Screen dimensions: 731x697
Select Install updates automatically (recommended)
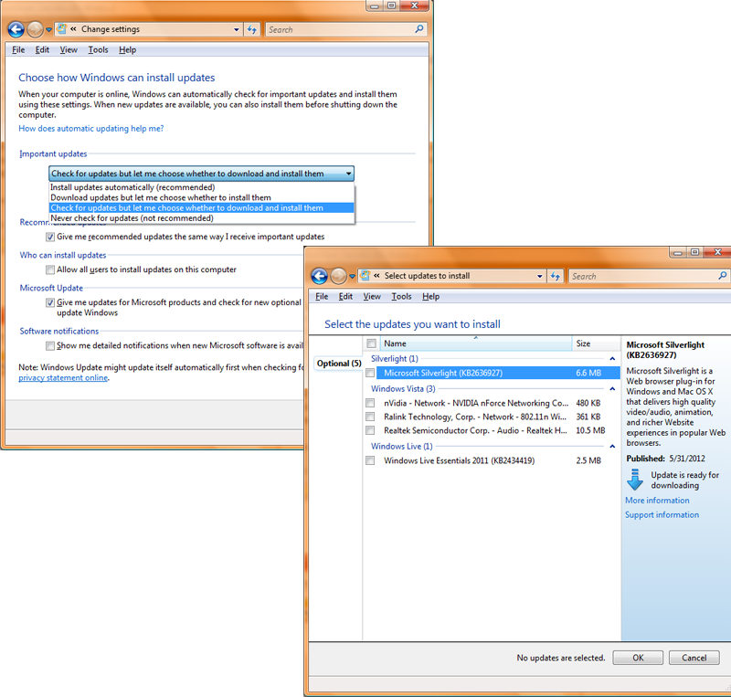(x=201, y=187)
